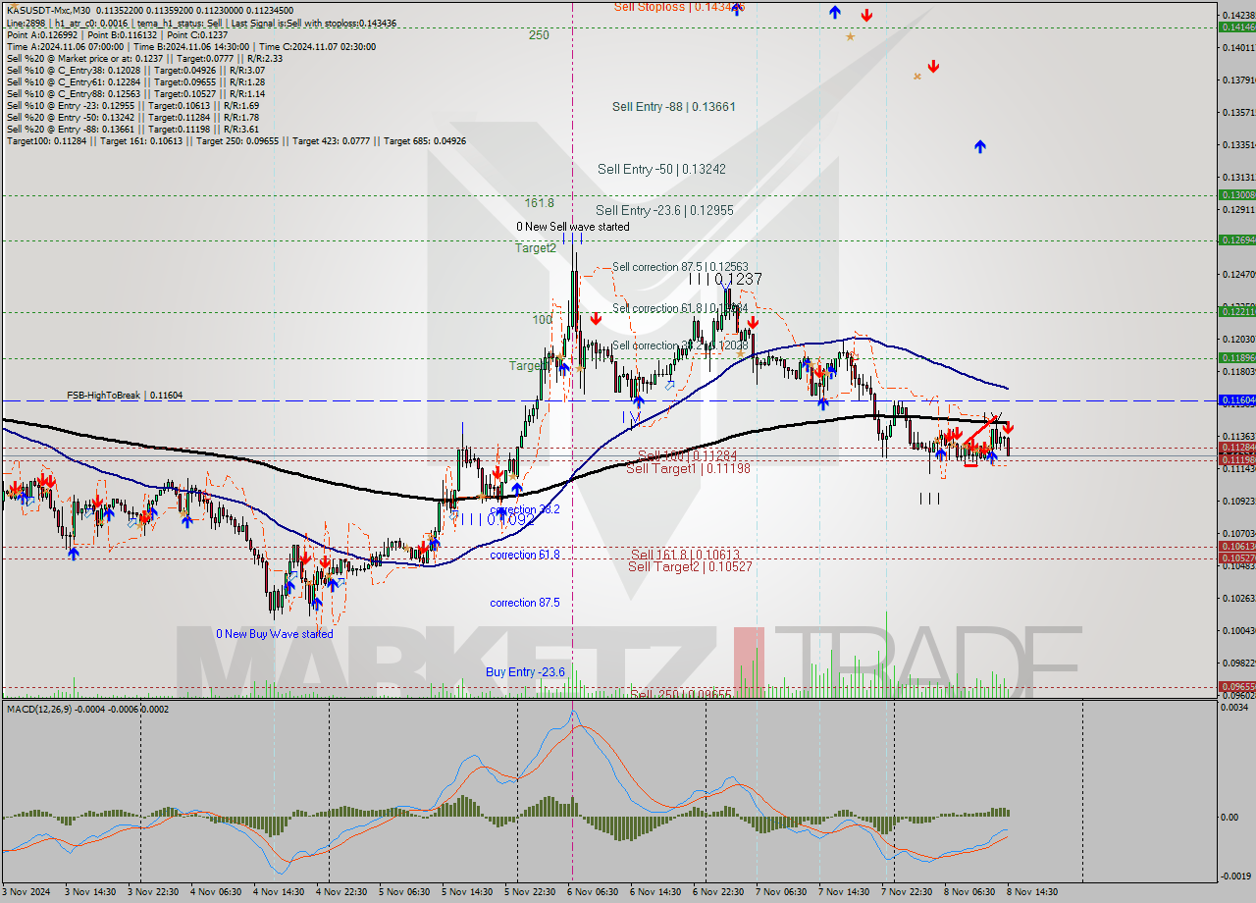Click the '5 Nov 14:30' time axis label

[466, 892]
